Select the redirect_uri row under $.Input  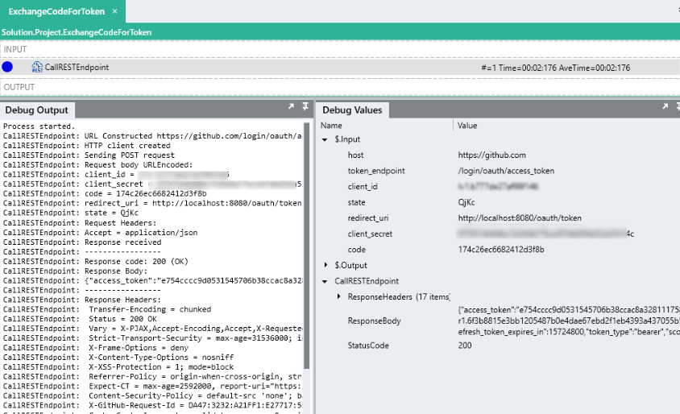[x=368, y=218]
